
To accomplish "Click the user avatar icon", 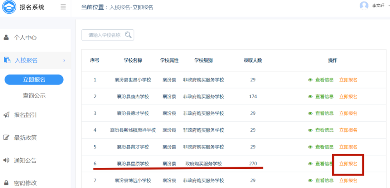I will click(x=364, y=5).
